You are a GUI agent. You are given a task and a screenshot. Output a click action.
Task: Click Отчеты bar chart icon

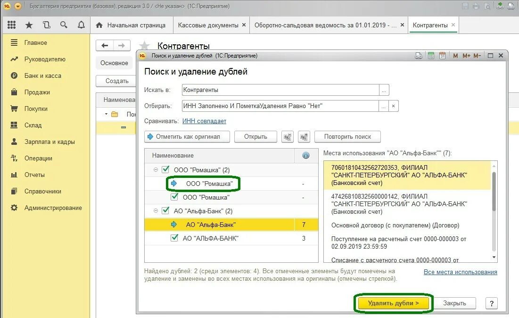click(14, 175)
